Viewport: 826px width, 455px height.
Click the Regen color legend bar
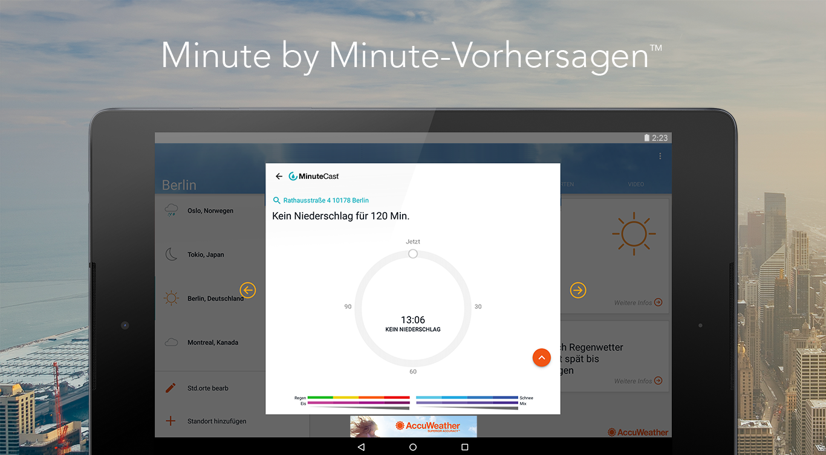(359, 398)
